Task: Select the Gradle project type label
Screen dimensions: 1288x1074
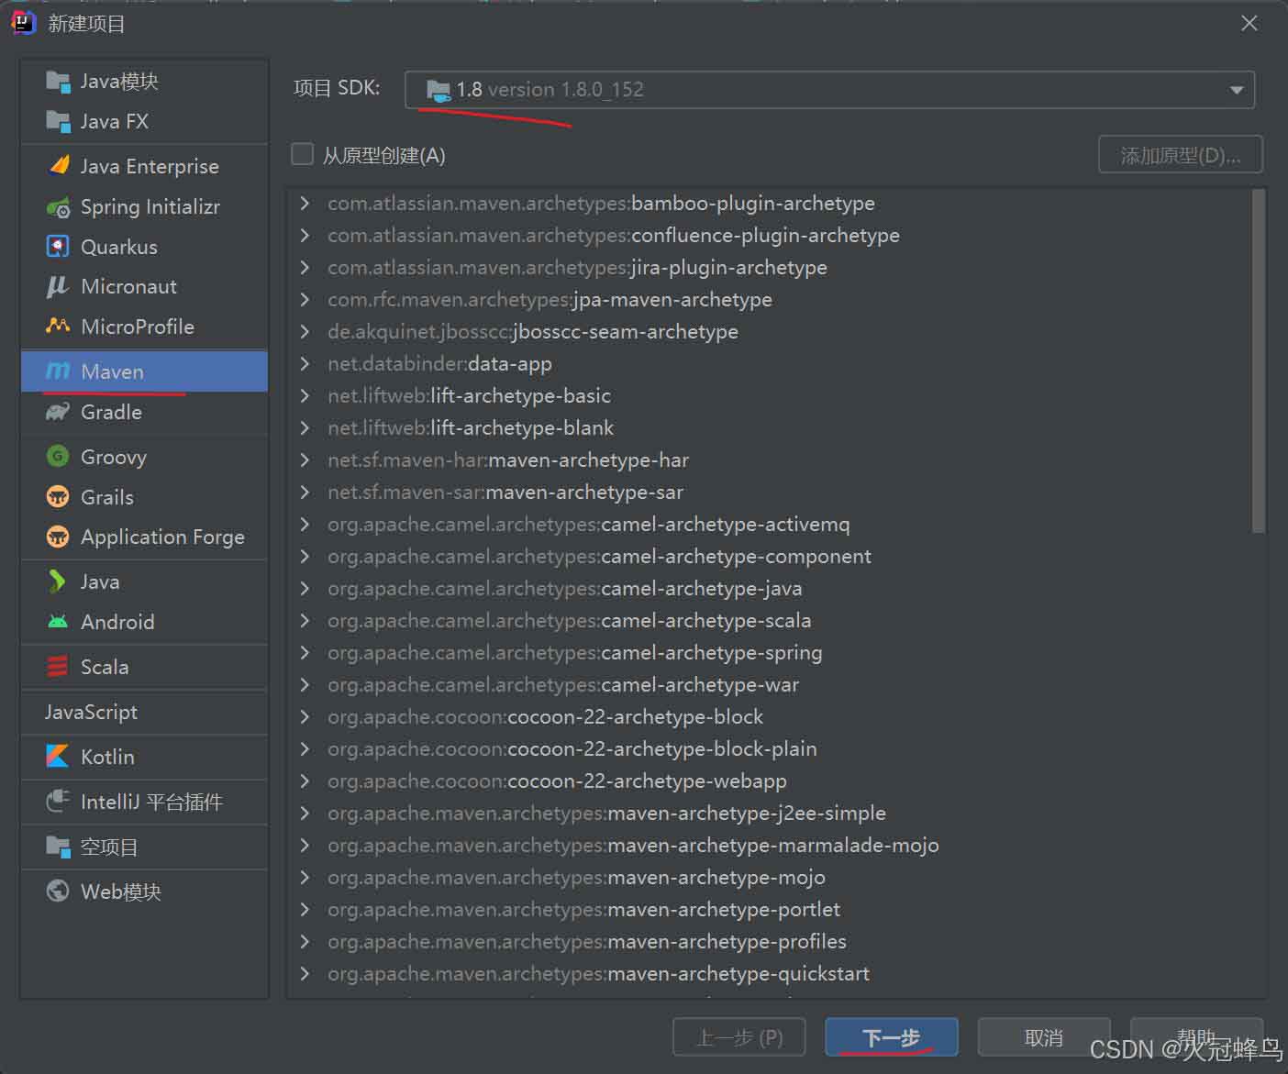Action: coord(111,412)
